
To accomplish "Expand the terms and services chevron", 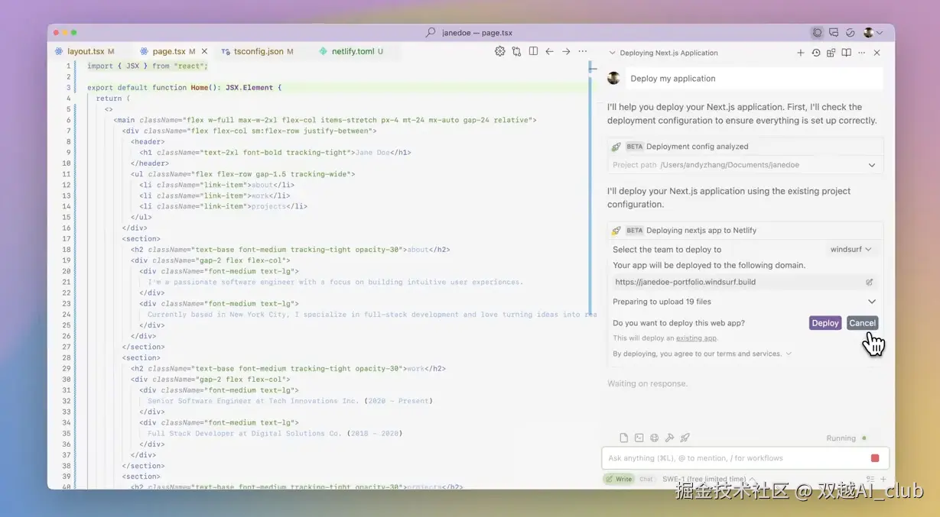I will point(789,354).
